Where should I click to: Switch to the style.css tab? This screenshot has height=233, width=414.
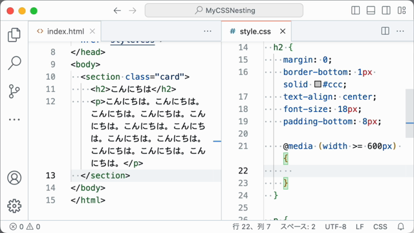point(250,32)
